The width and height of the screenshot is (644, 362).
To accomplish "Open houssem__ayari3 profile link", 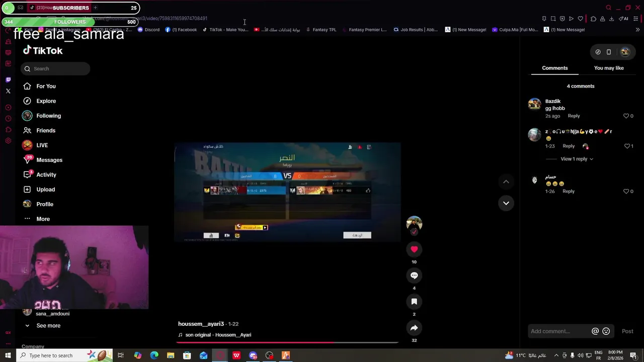I will tap(201, 324).
